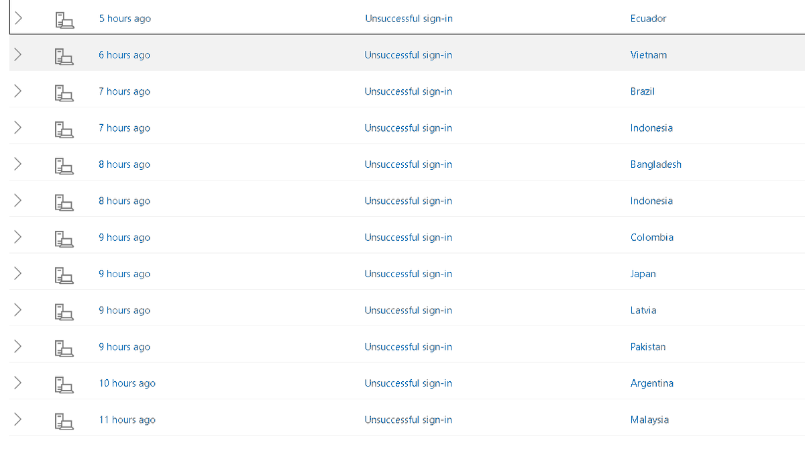Click the Malaysia location text
The width and height of the screenshot is (805, 449).
click(649, 419)
